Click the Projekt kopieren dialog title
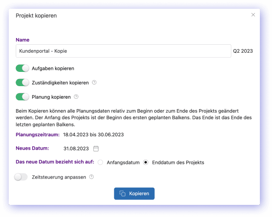 pyautogui.click(x=36, y=15)
